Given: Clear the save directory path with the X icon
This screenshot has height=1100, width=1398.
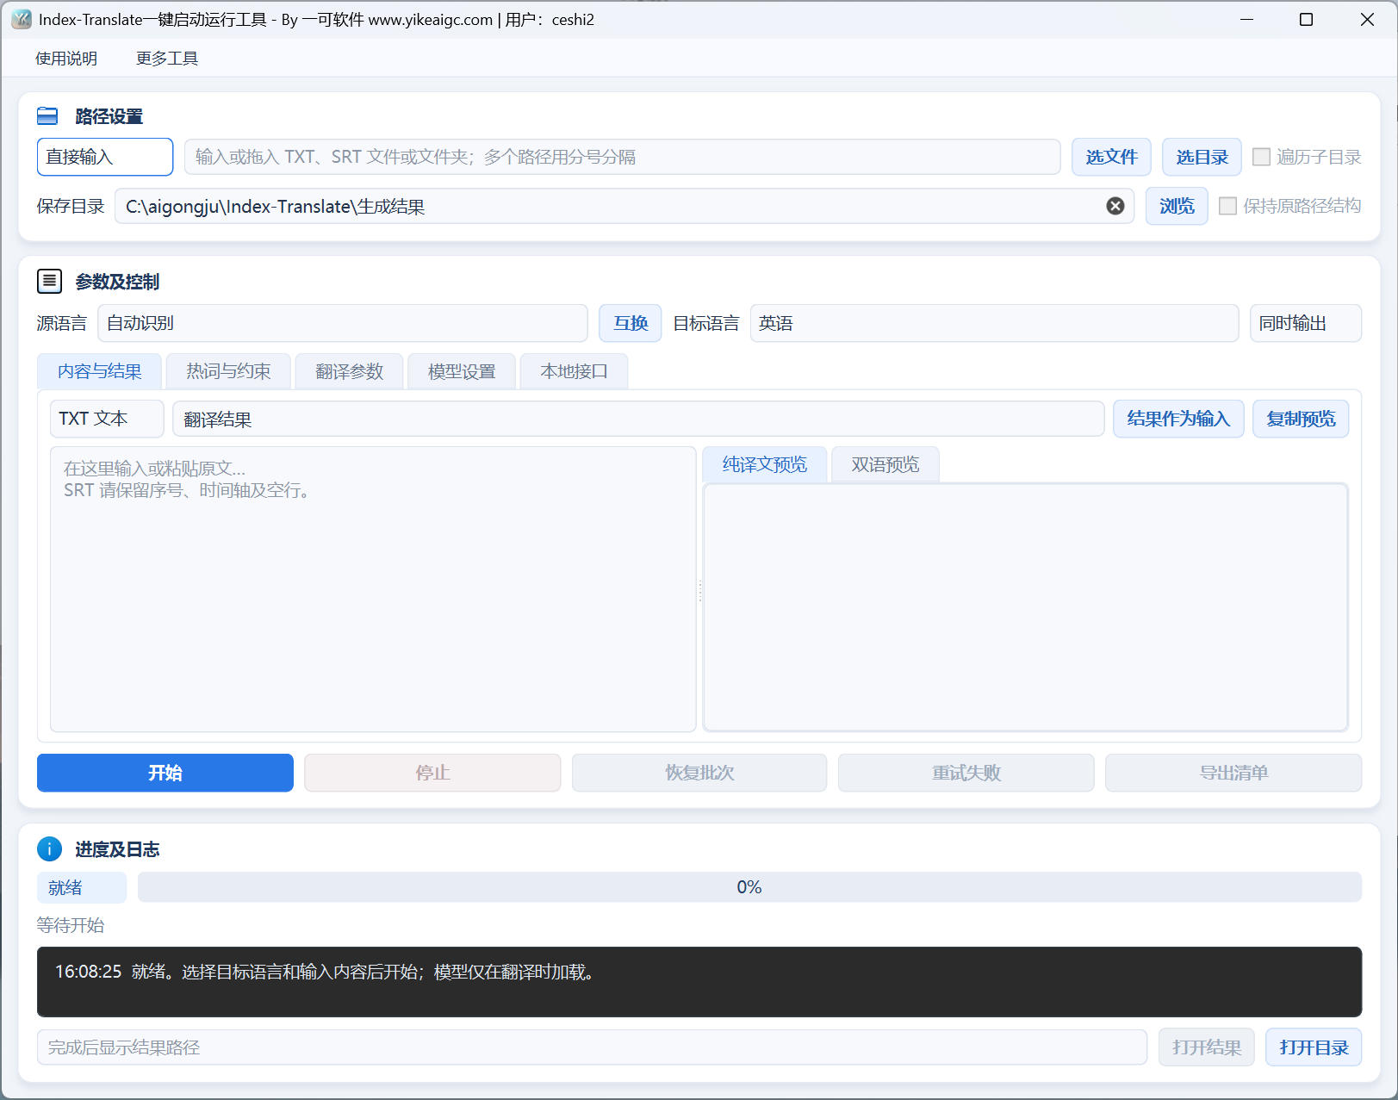Looking at the screenshot, I should tap(1115, 206).
